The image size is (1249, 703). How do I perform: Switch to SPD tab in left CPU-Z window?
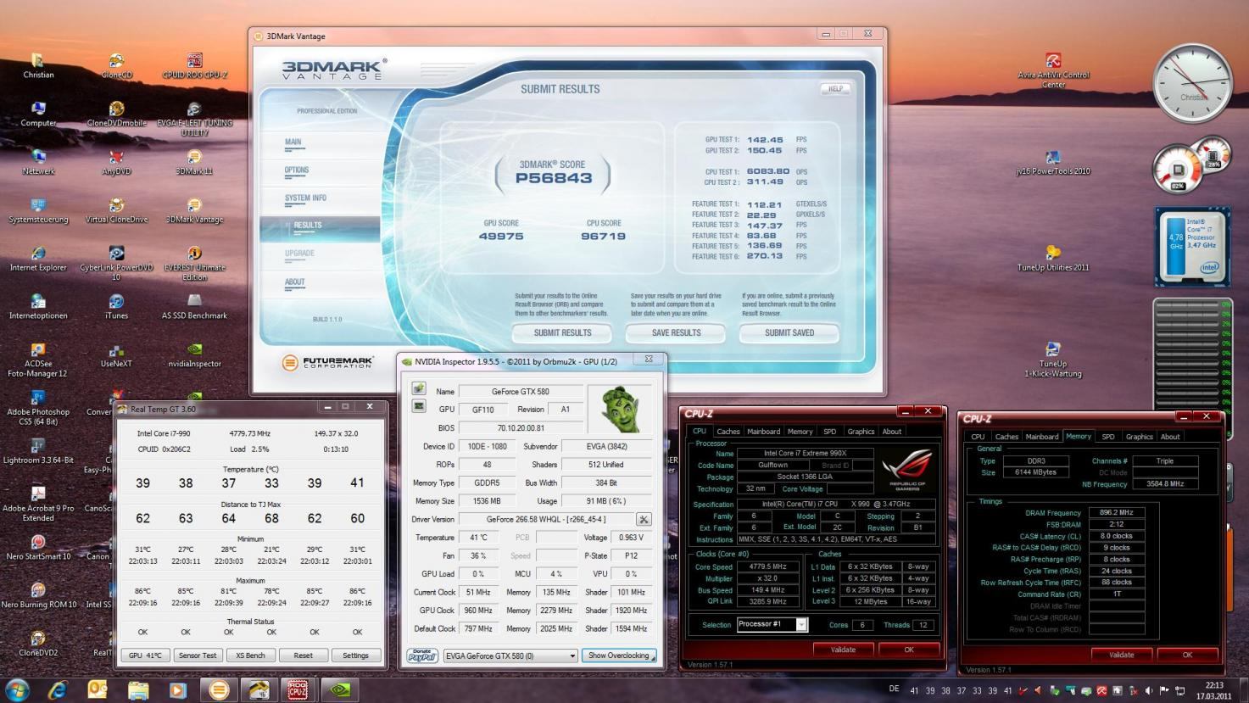click(829, 431)
